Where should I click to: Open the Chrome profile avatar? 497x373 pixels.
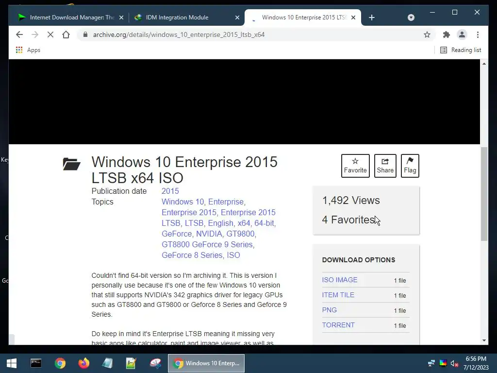[x=462, y=34]
